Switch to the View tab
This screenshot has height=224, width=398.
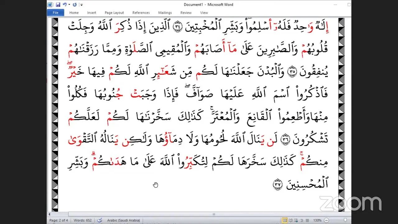tap(204, 13)
